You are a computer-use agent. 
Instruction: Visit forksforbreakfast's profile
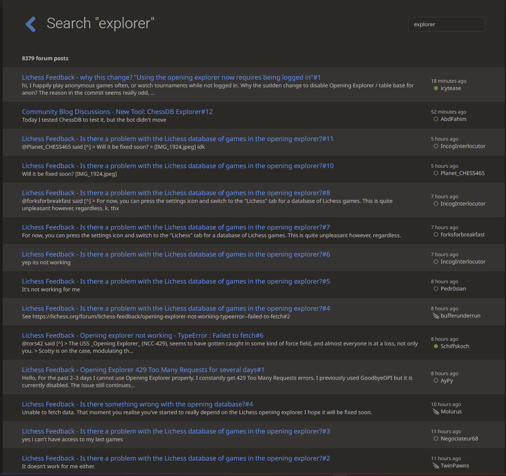tap(463, 235)
